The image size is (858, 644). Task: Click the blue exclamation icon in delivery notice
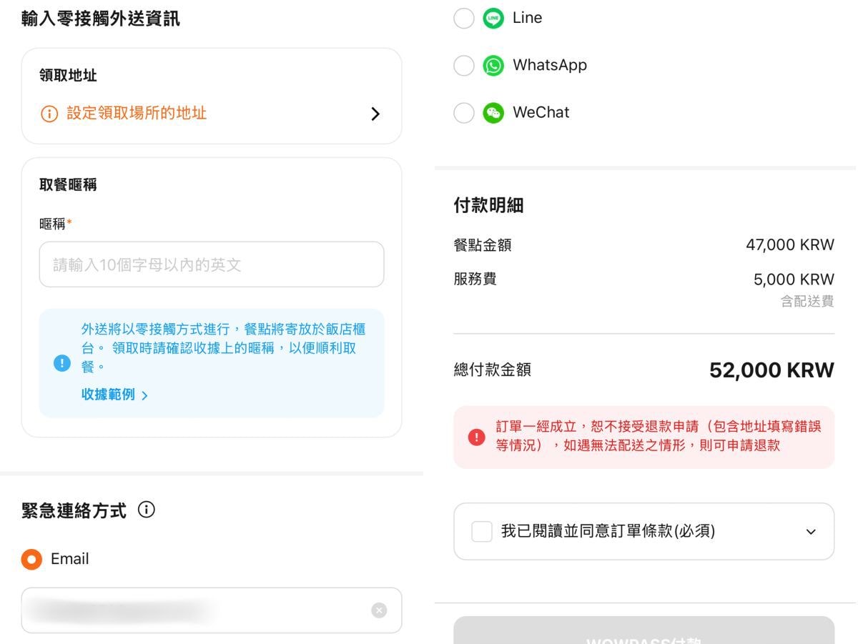[x=62, y=362]
